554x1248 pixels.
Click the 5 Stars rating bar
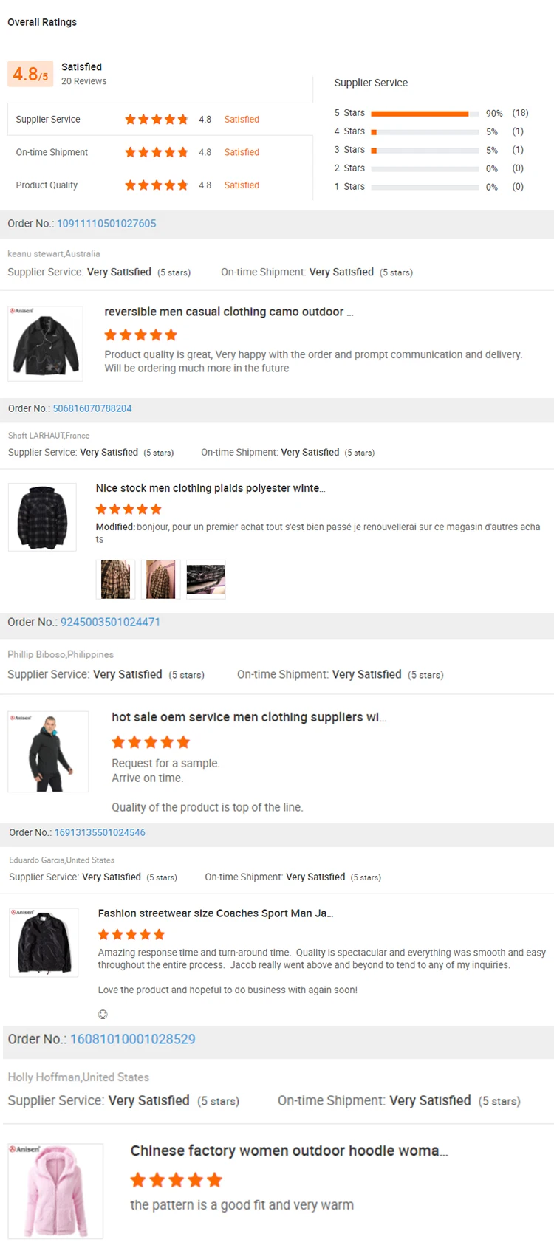pos(425,114)
